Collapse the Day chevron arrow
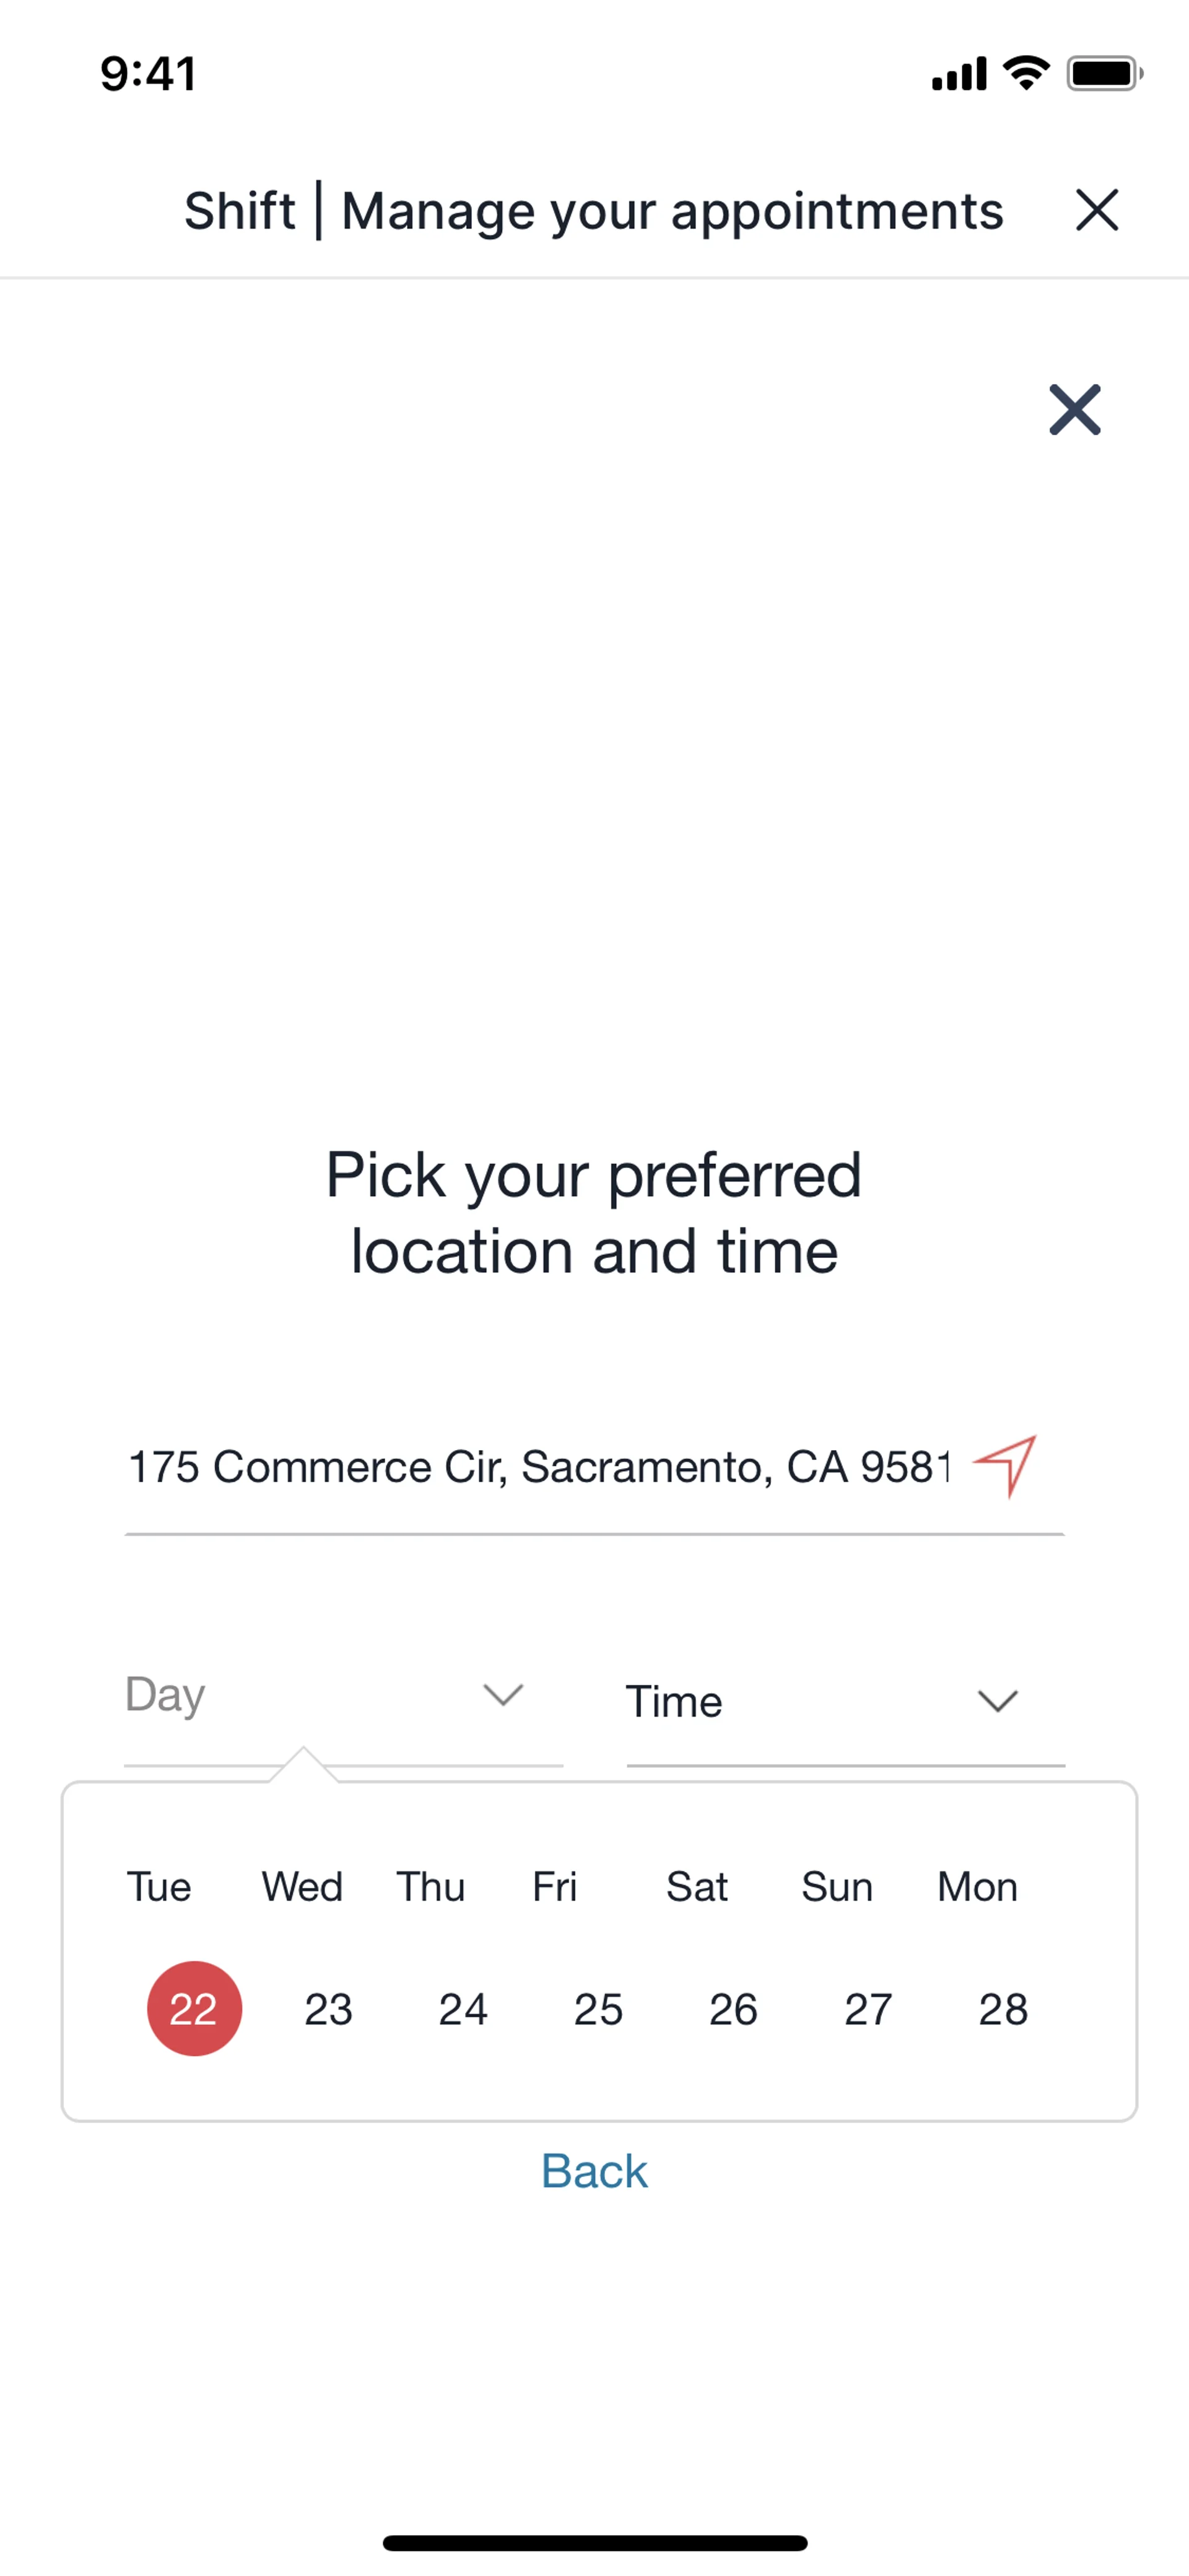The width and height of the screenshot is (1189, 2576). (x=503, y=1695)
